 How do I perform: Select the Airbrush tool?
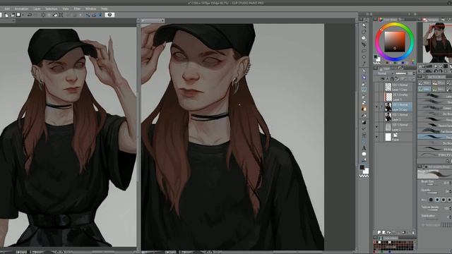point(364,90)
